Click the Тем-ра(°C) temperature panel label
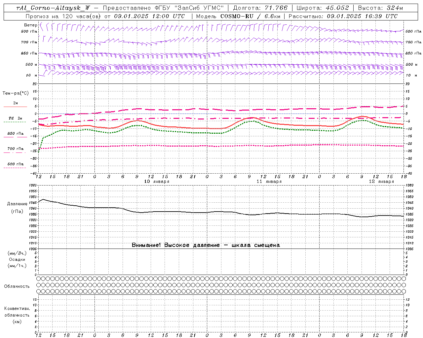The width and height of the screenshot is (423, 338). [x=16, y=93]
